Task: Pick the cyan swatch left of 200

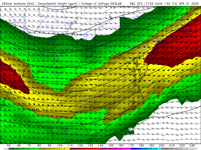Action: (159, 149)
